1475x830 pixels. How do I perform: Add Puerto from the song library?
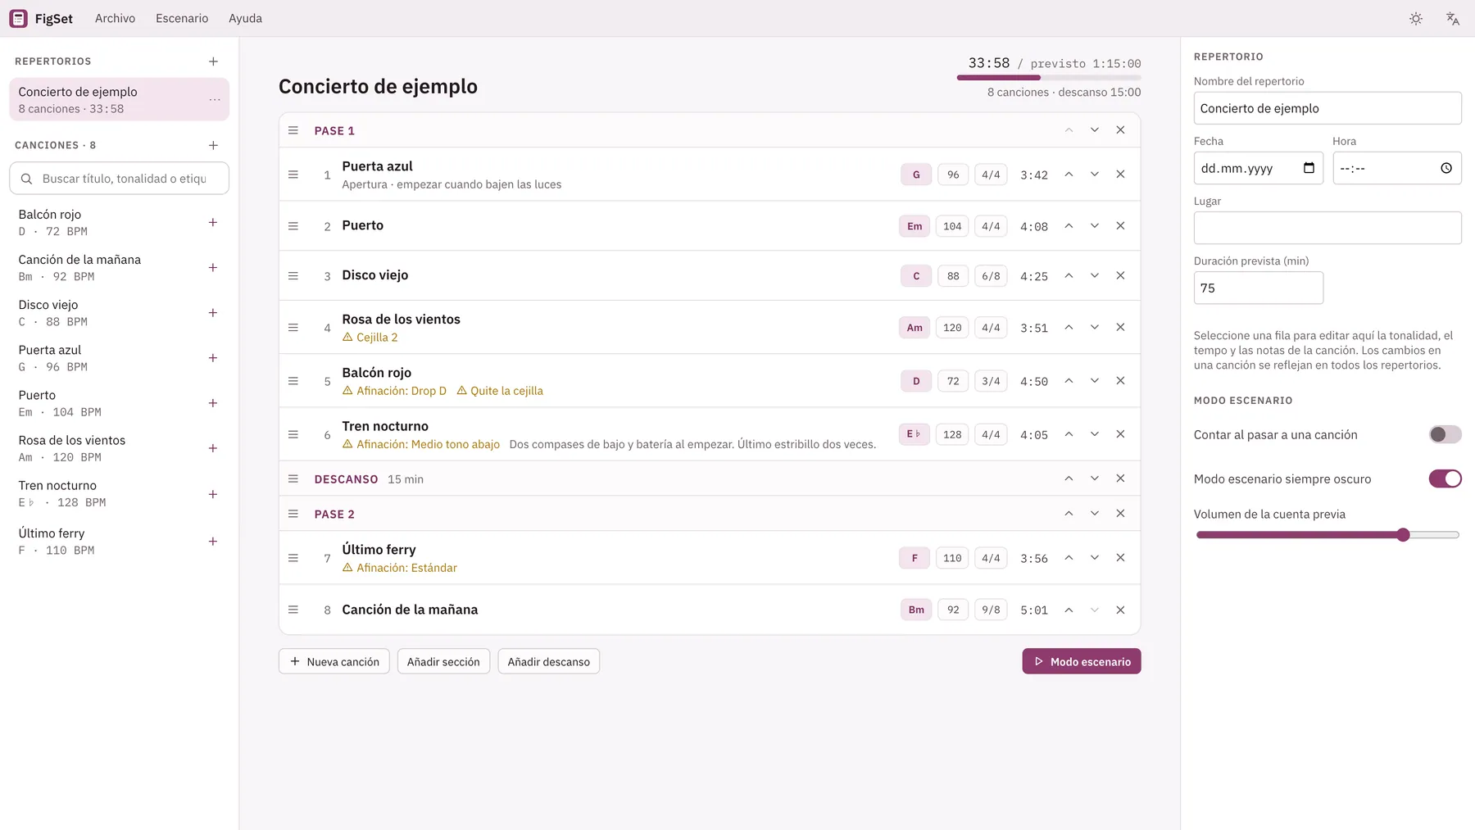pos(213,403)
